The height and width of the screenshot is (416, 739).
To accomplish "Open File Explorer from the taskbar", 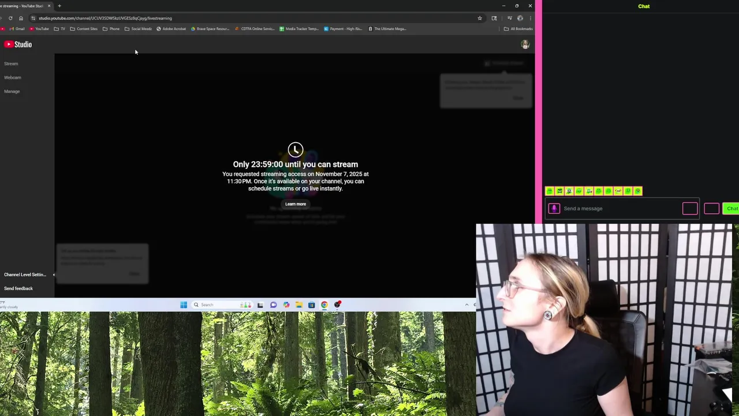I will 298,304.
